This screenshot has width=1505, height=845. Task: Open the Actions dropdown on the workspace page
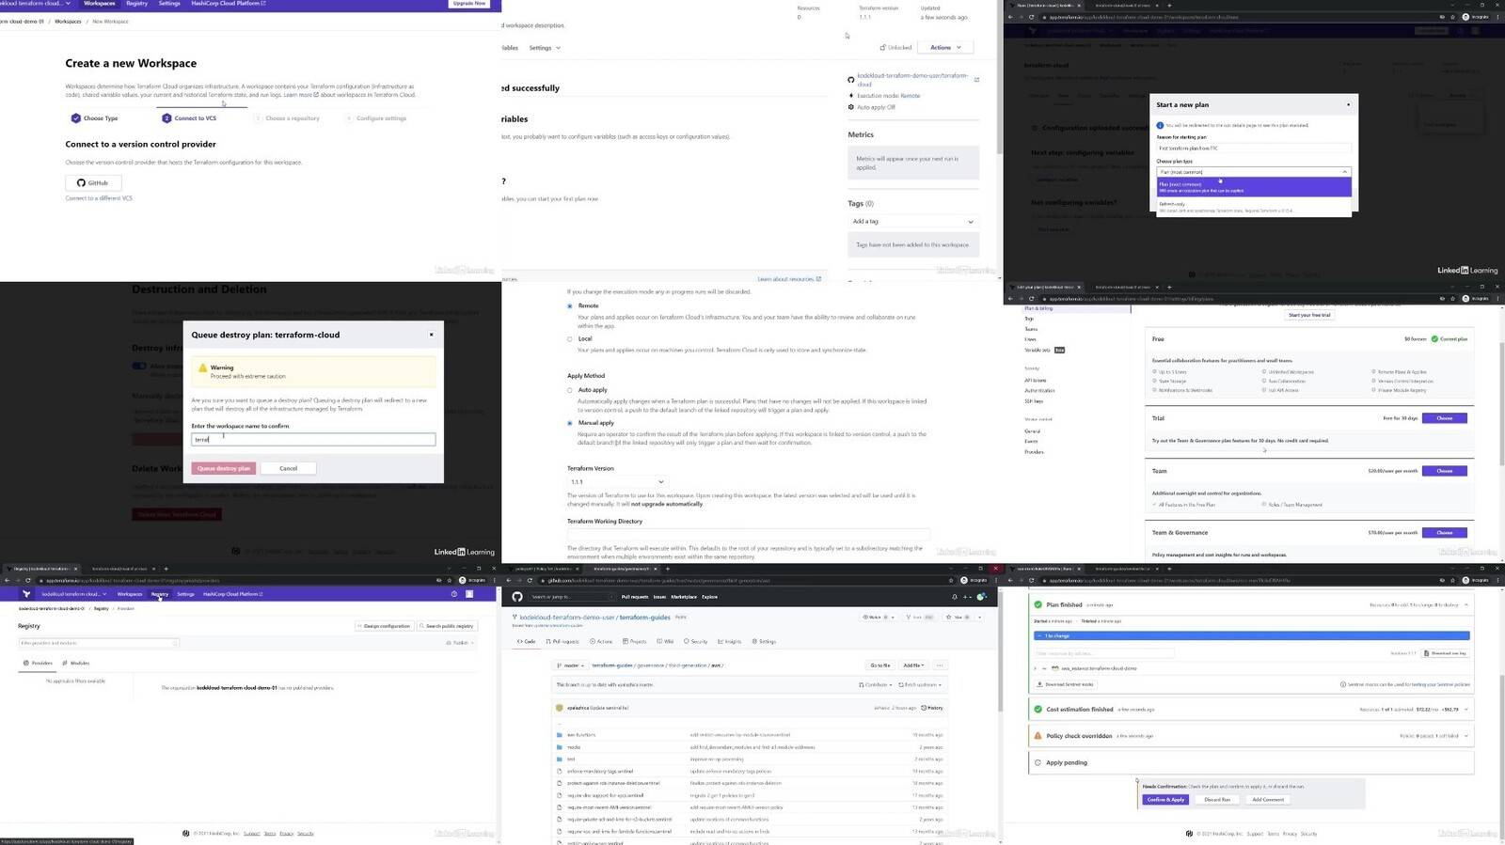[945, 47]
